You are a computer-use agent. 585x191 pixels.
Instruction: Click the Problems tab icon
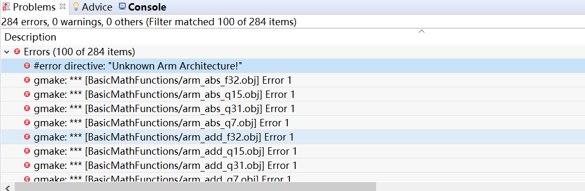point(6,7)
